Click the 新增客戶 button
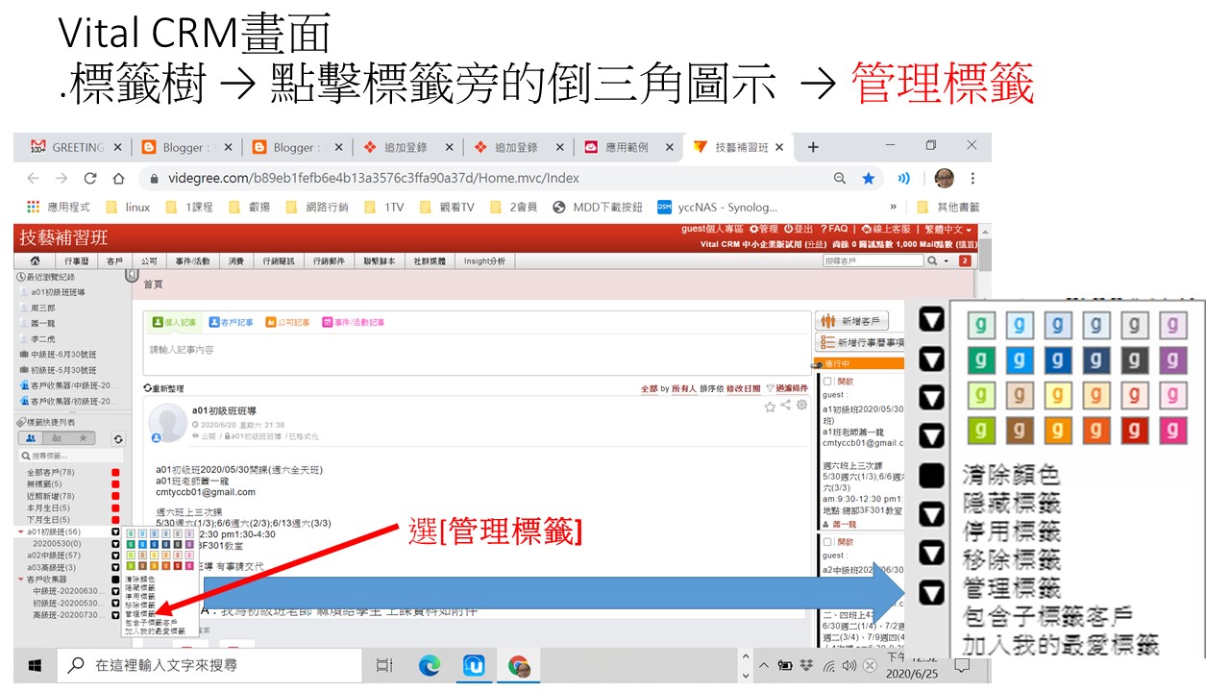The height and width of the screenshot is (692, 1230). [851, 321]
